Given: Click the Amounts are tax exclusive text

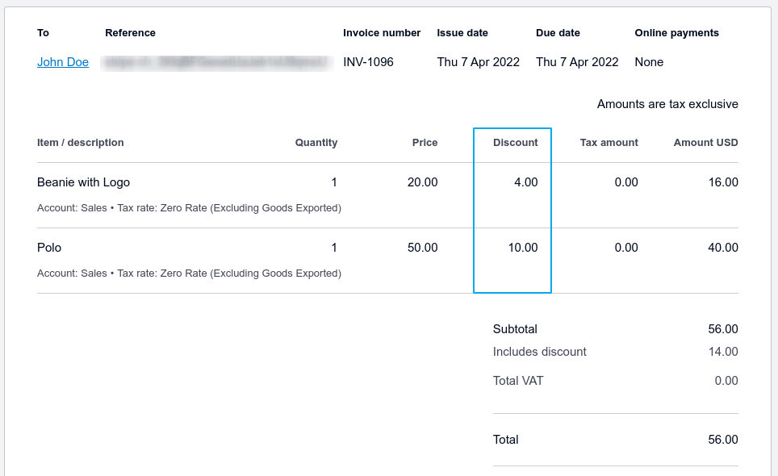Looking at the screenshot, I should (667, 104).
